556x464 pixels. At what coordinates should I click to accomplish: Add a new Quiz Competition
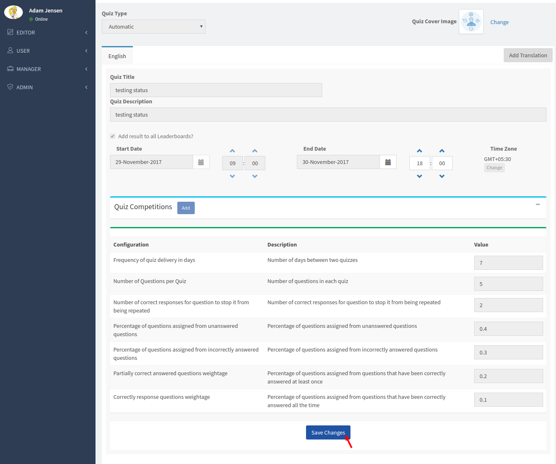186,208
